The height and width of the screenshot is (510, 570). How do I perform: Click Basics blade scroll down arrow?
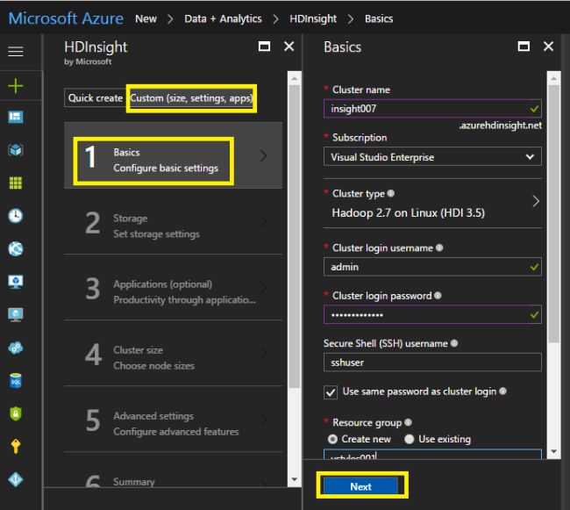(x=553, y=451)
